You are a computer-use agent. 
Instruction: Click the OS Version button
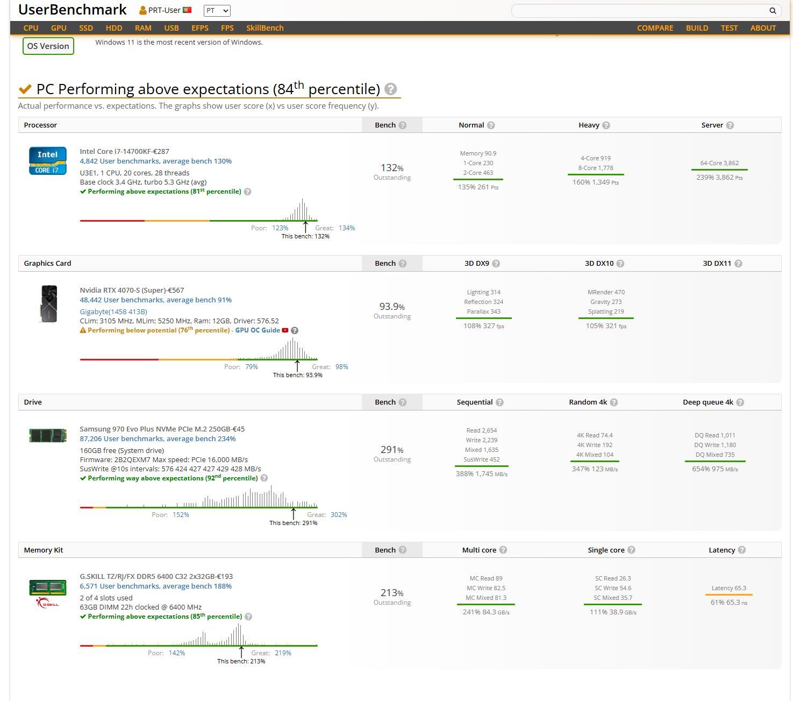coord(48,46)
